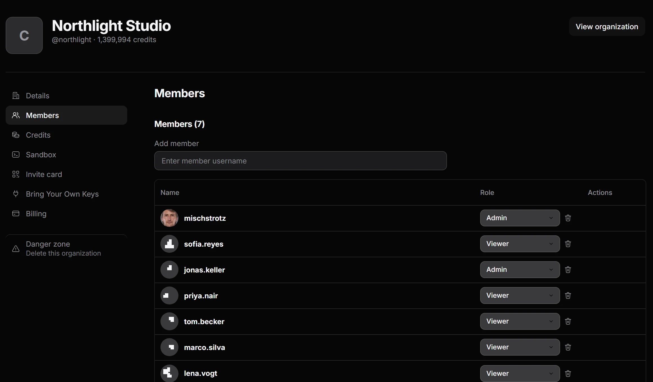Go to Credits section

click(x=66, y=135)
